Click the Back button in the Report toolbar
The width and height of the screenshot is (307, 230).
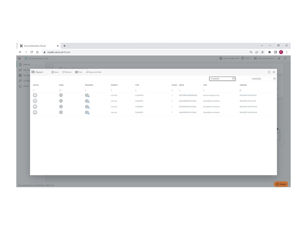coord(55,72)
